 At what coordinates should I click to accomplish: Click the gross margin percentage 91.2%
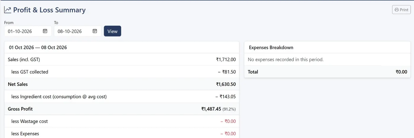[229, 109]
